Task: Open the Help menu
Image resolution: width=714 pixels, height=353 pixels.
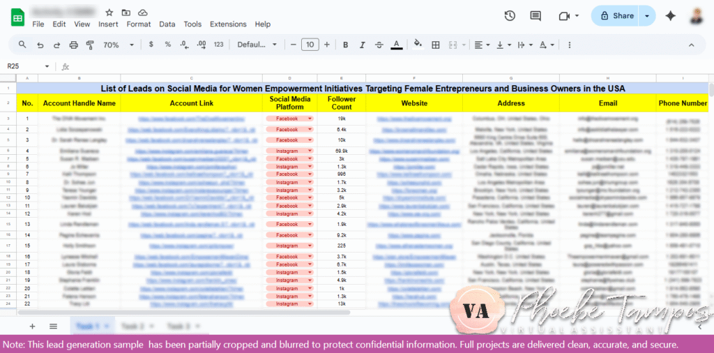Action: click(x=263, y=24)
